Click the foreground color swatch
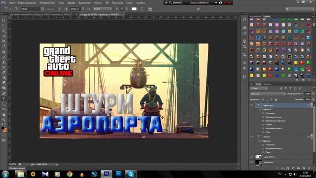Screen dimensions: 316x178 click(2, 128)
